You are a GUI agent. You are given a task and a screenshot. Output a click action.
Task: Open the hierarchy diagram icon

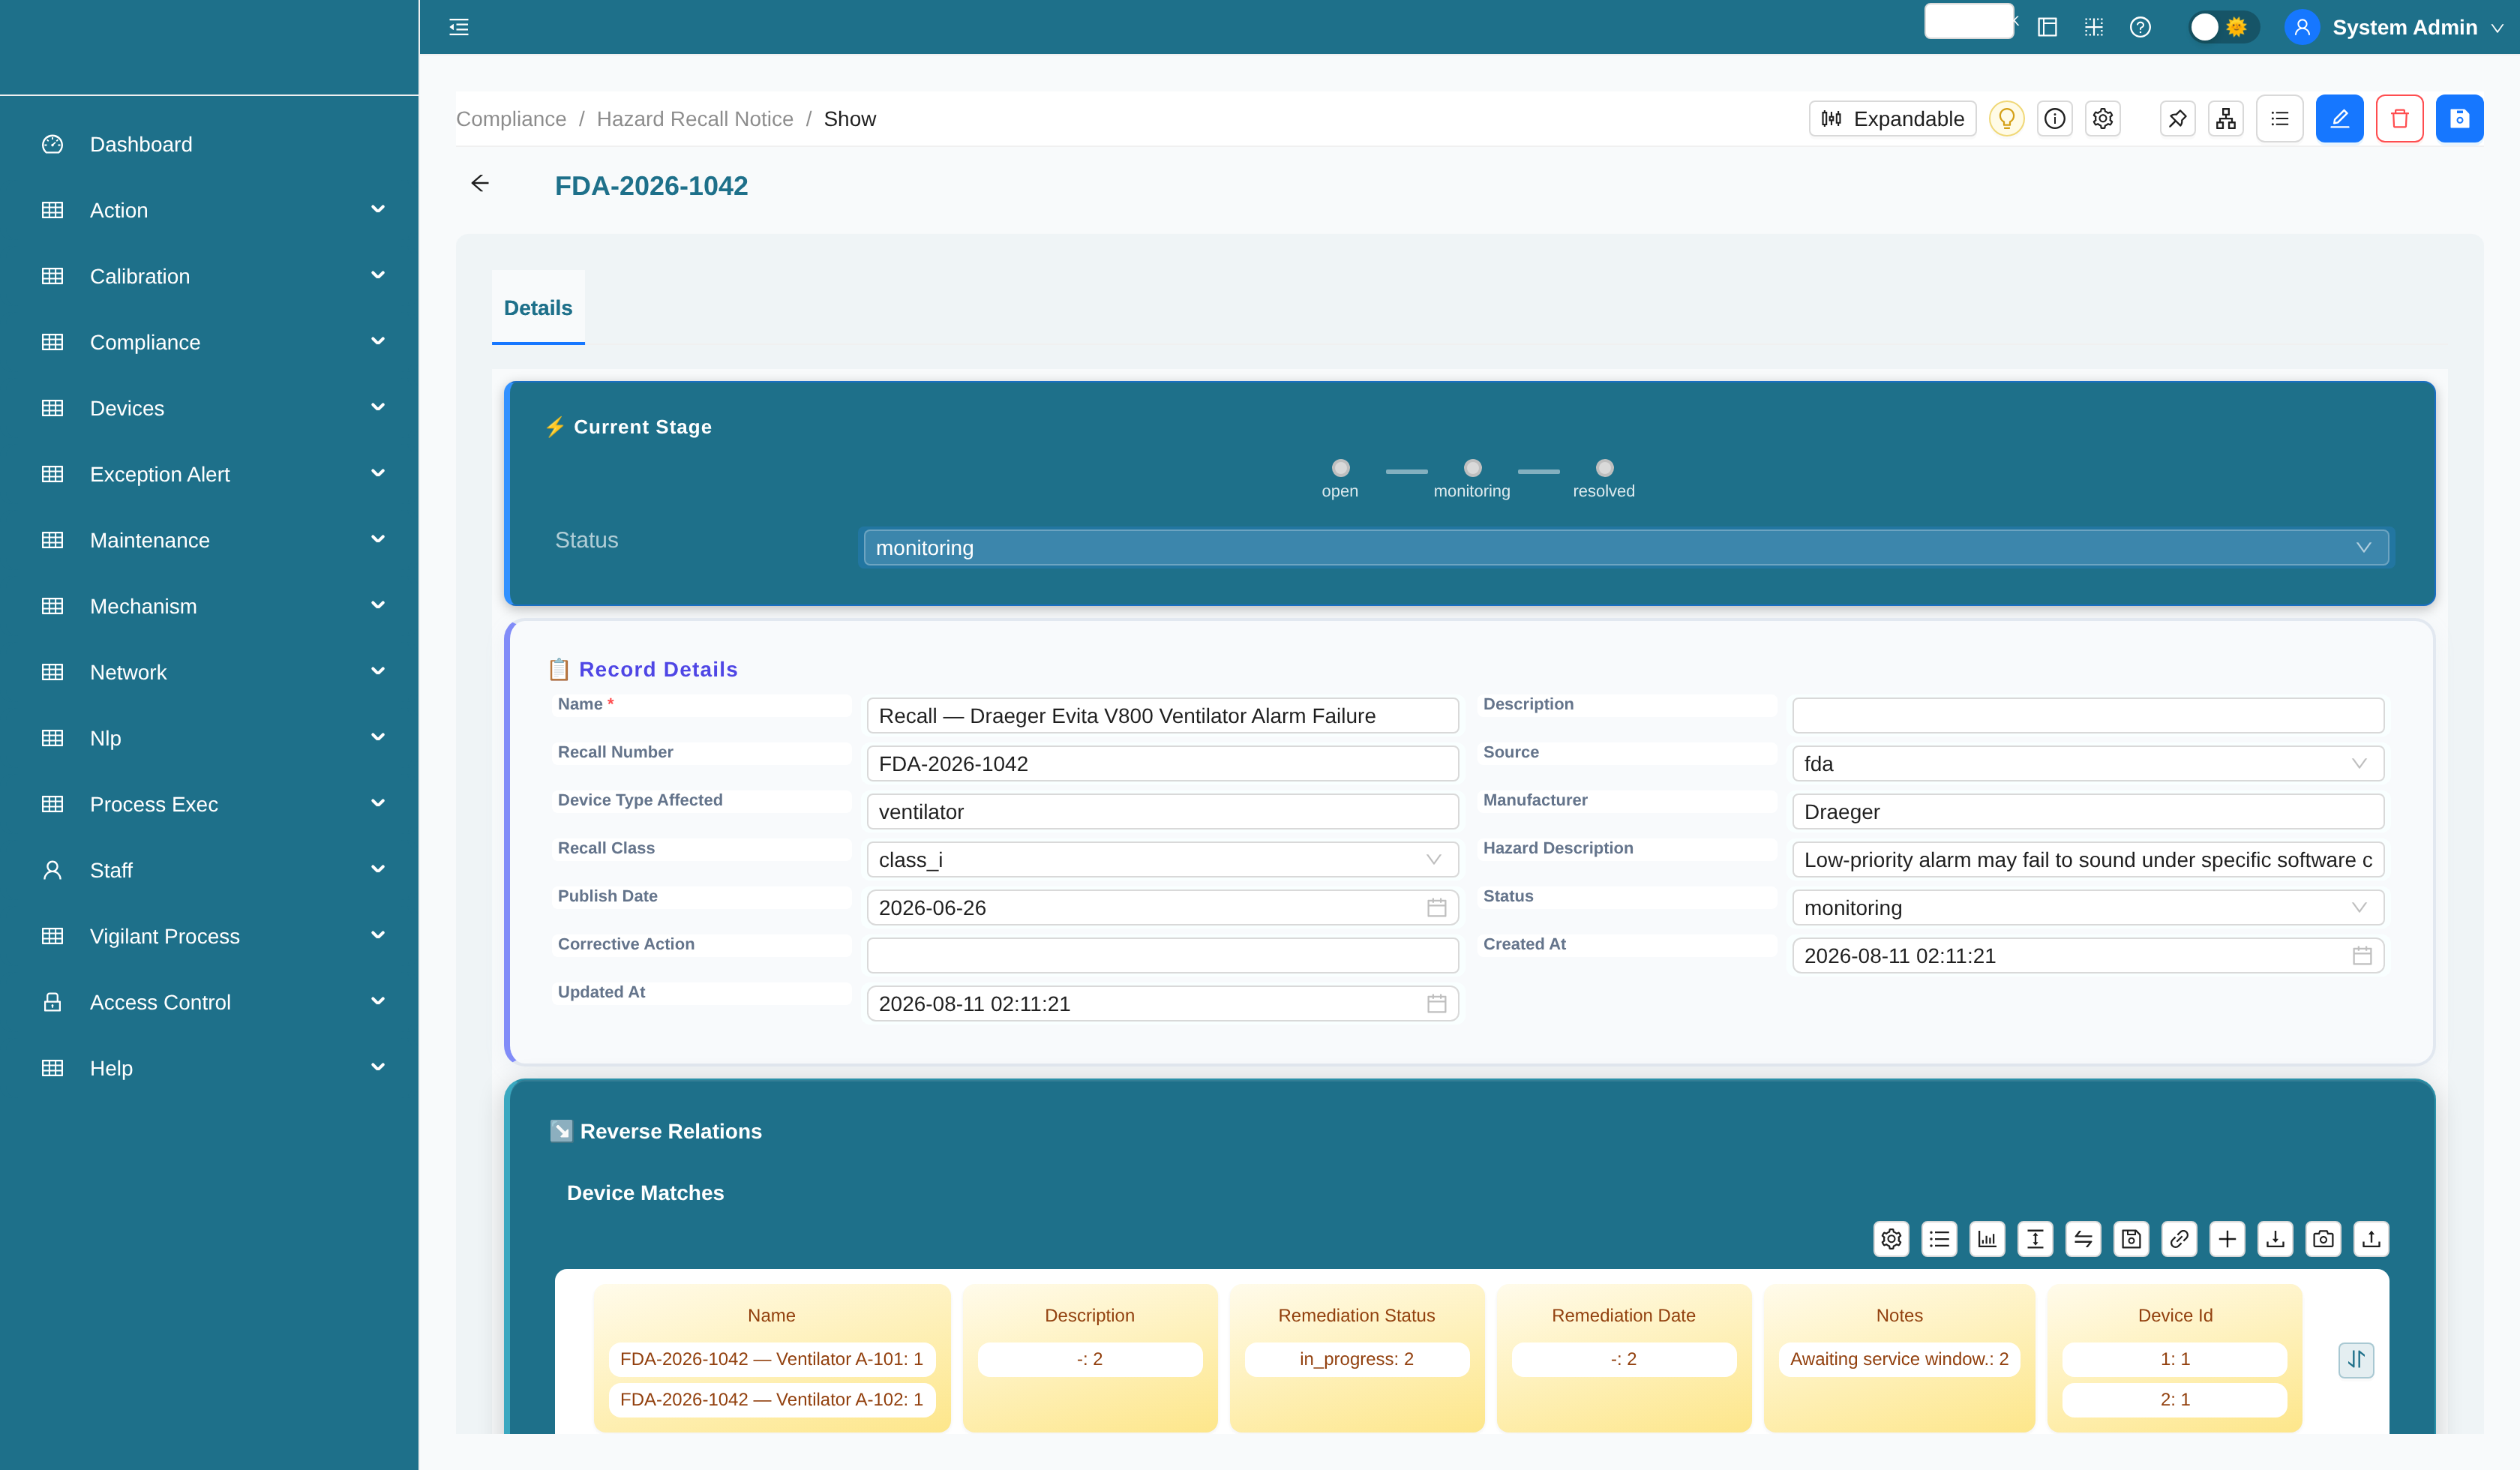(x=2225, y=119)
